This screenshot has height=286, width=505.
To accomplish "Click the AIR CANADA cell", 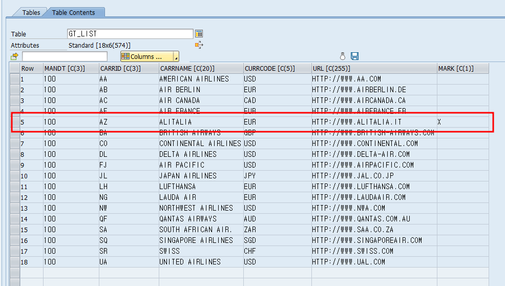I will pyautogui.click(x=201, y=100).
